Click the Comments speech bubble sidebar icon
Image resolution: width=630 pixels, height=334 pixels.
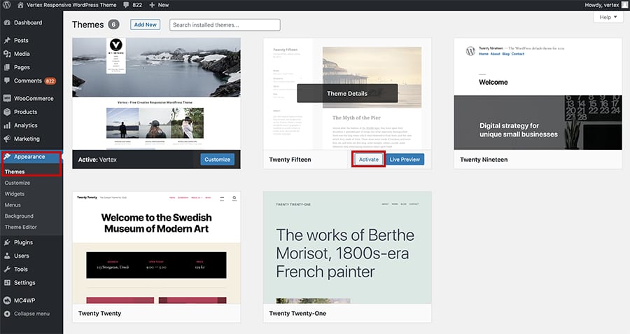pos(7,81)
